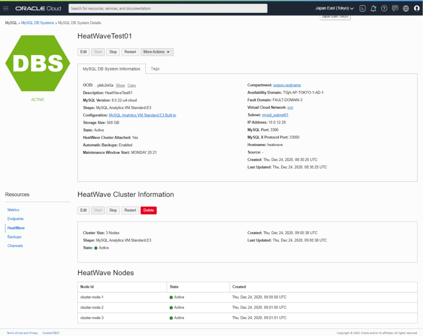Open the suguru.sugiyama compartment link

pos(287,85)
